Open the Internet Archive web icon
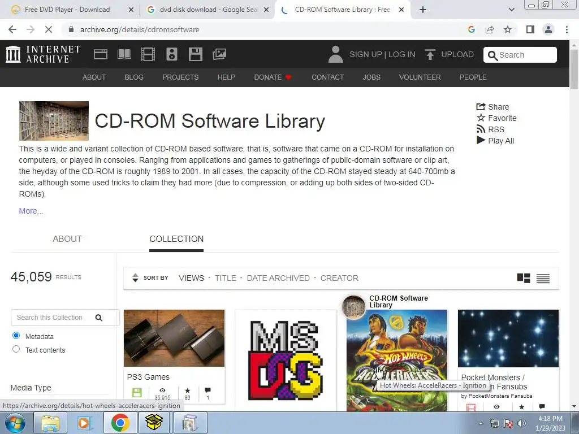The height and width of the screenshot is (434, 579). pyautogui.click(x=101, y=54)
